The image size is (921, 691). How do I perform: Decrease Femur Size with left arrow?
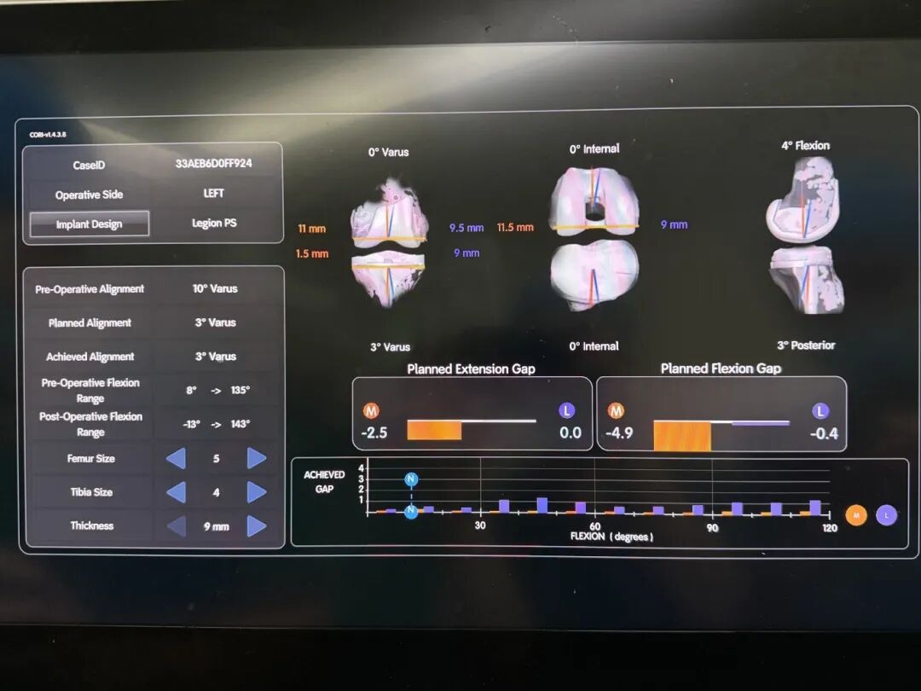176,458
